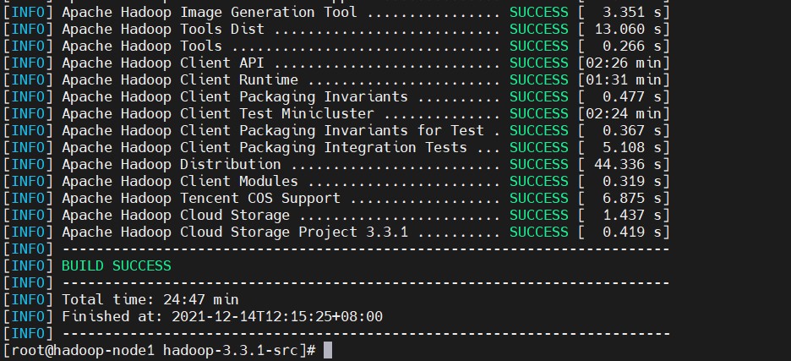Click the 13.060 s duration value
Viewport: 791px width, 361px height.
(x=624, y=29)
